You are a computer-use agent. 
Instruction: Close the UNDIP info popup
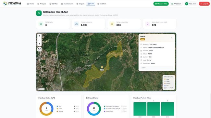(172, 38)
